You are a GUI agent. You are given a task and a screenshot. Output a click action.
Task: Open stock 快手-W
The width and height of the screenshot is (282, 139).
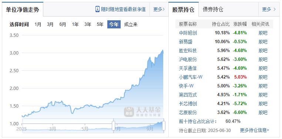pyautogui.click(x=186, y=86)
